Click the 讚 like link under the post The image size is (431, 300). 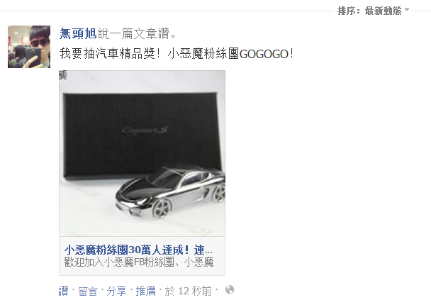click(63, 291)
